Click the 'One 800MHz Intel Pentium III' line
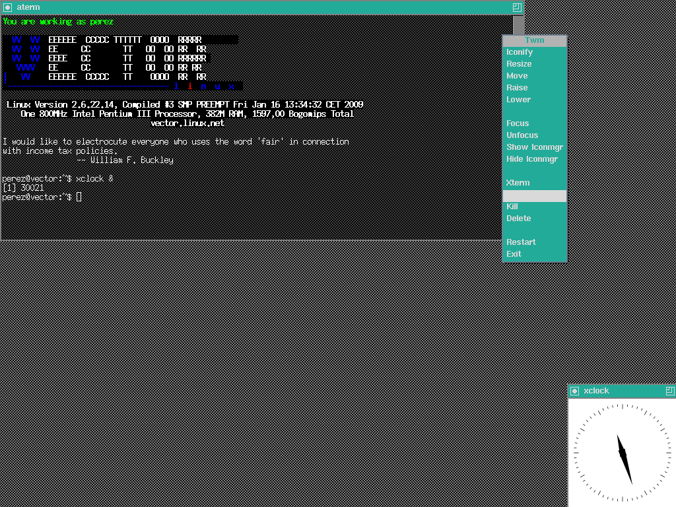This screenshot has height=507, width=676. pos(187,114)
